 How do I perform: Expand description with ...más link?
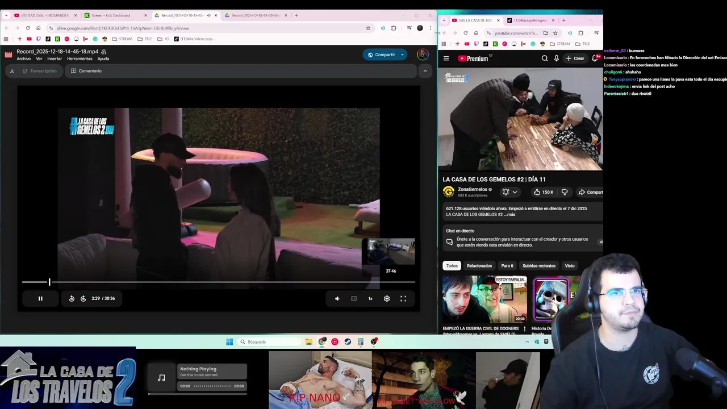[x=511, y=215]
